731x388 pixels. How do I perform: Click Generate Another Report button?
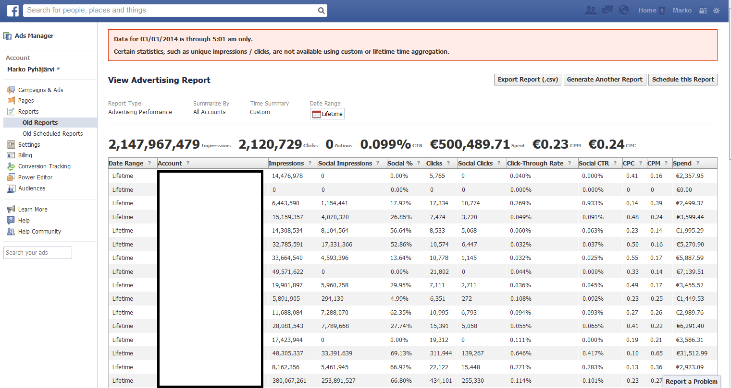pyautogui.click(x=605, y=80)
